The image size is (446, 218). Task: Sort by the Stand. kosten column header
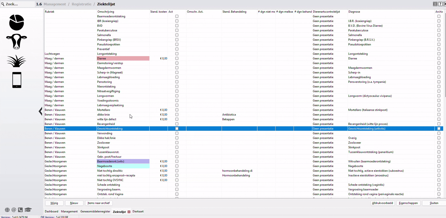159,12
